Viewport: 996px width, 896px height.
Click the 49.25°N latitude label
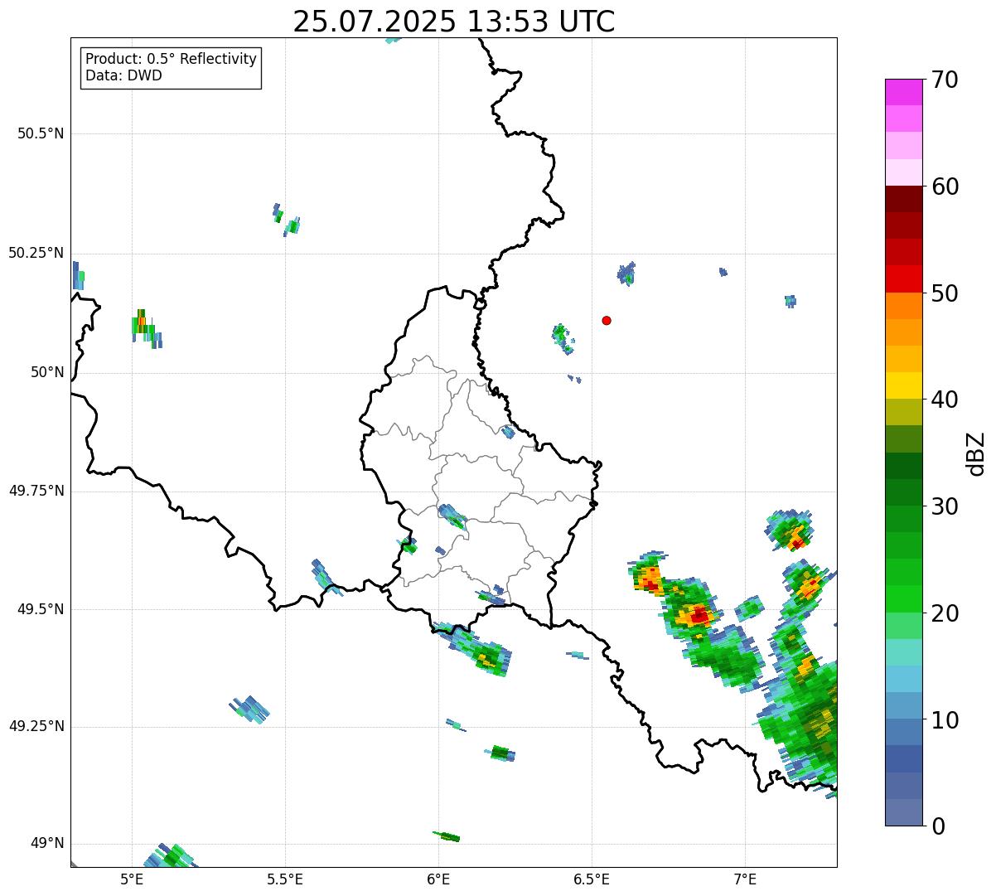click(x=36, y=726)
